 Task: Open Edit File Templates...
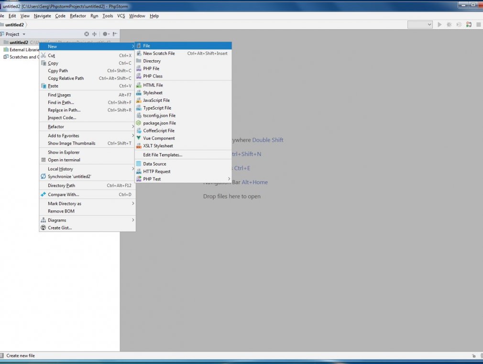[x=183, y=154]
